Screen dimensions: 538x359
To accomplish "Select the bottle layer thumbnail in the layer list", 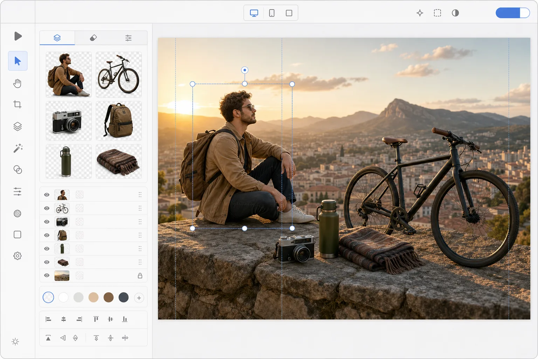I will click(x=62, y=249).
